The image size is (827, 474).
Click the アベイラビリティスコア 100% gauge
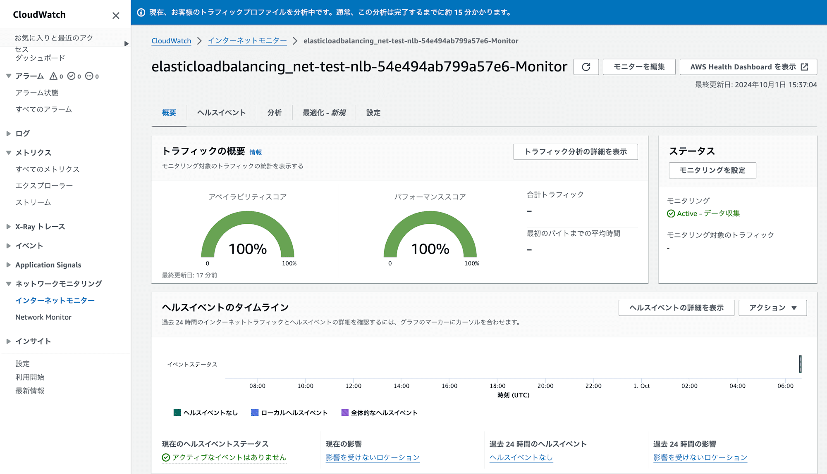click(248, 235)
